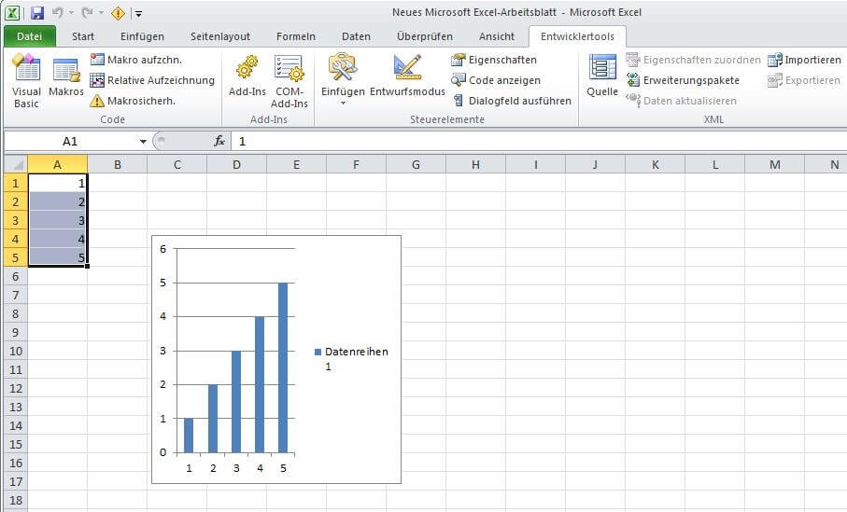
Task: Switch to the Überprüfen tab
Action: pyautogui.click(x=425, y=36)
